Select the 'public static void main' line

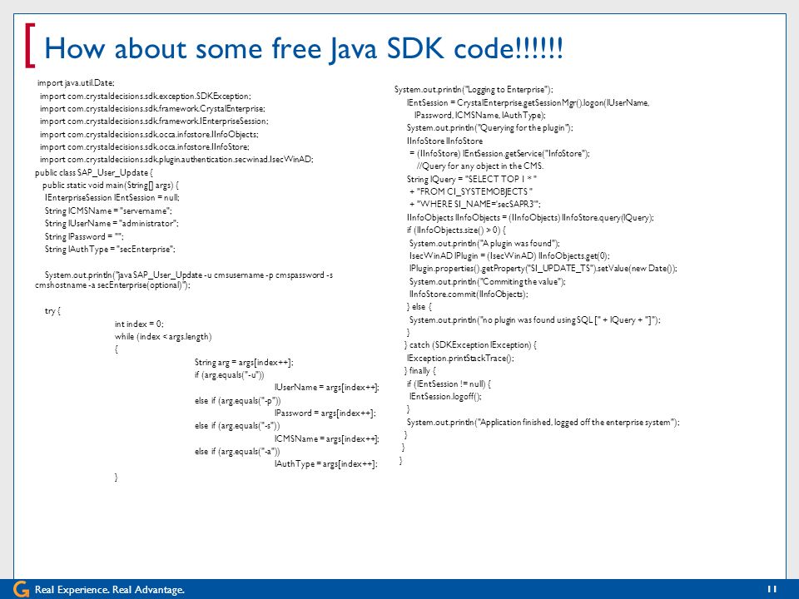pos(111,186)
